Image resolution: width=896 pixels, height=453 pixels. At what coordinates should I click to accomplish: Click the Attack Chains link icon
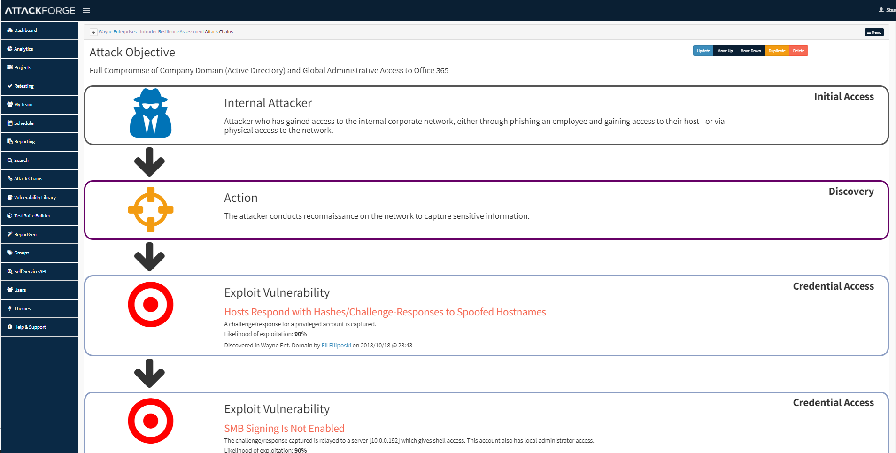coord(10,178)
